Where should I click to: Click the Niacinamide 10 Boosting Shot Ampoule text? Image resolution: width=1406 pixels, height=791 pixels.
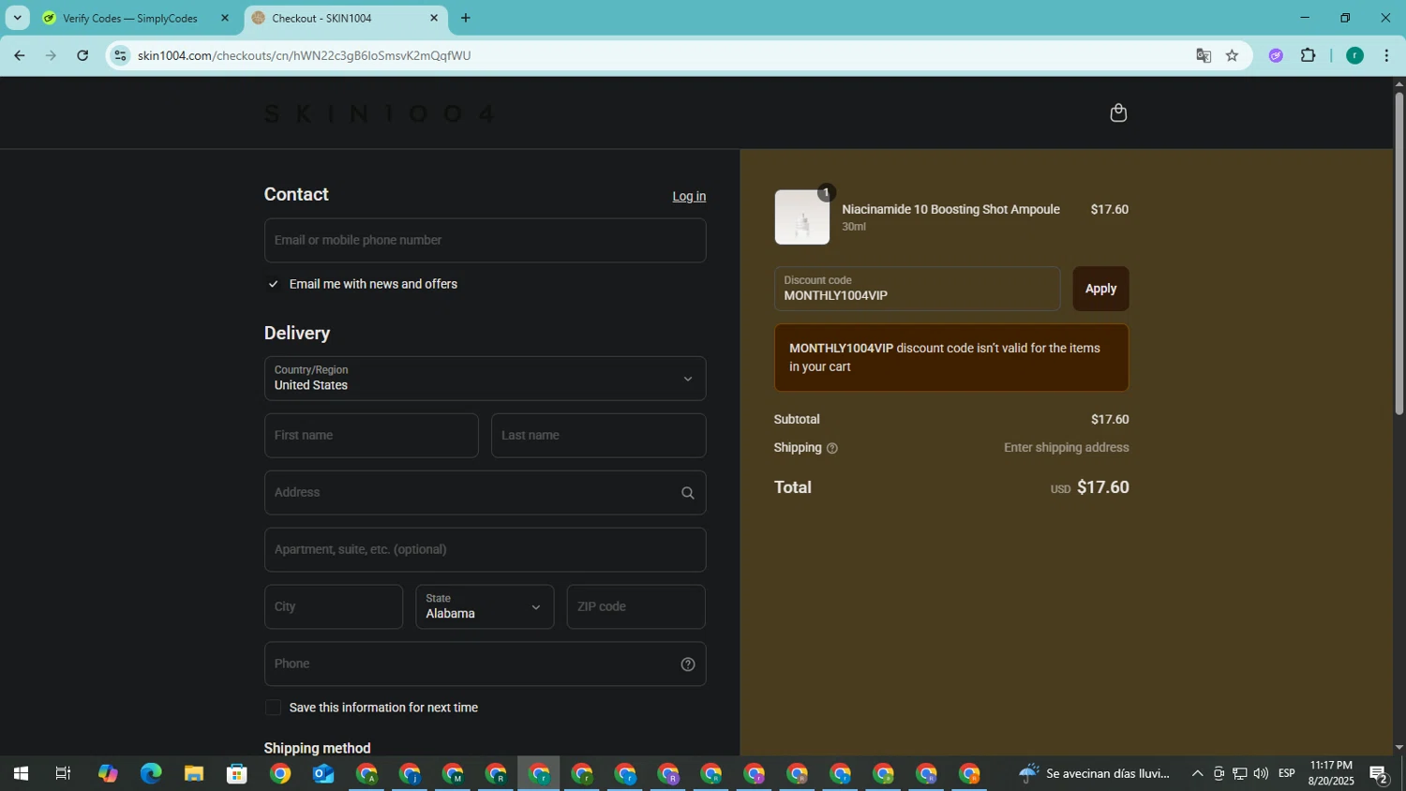pyautogui.click(x=950, y=210)
